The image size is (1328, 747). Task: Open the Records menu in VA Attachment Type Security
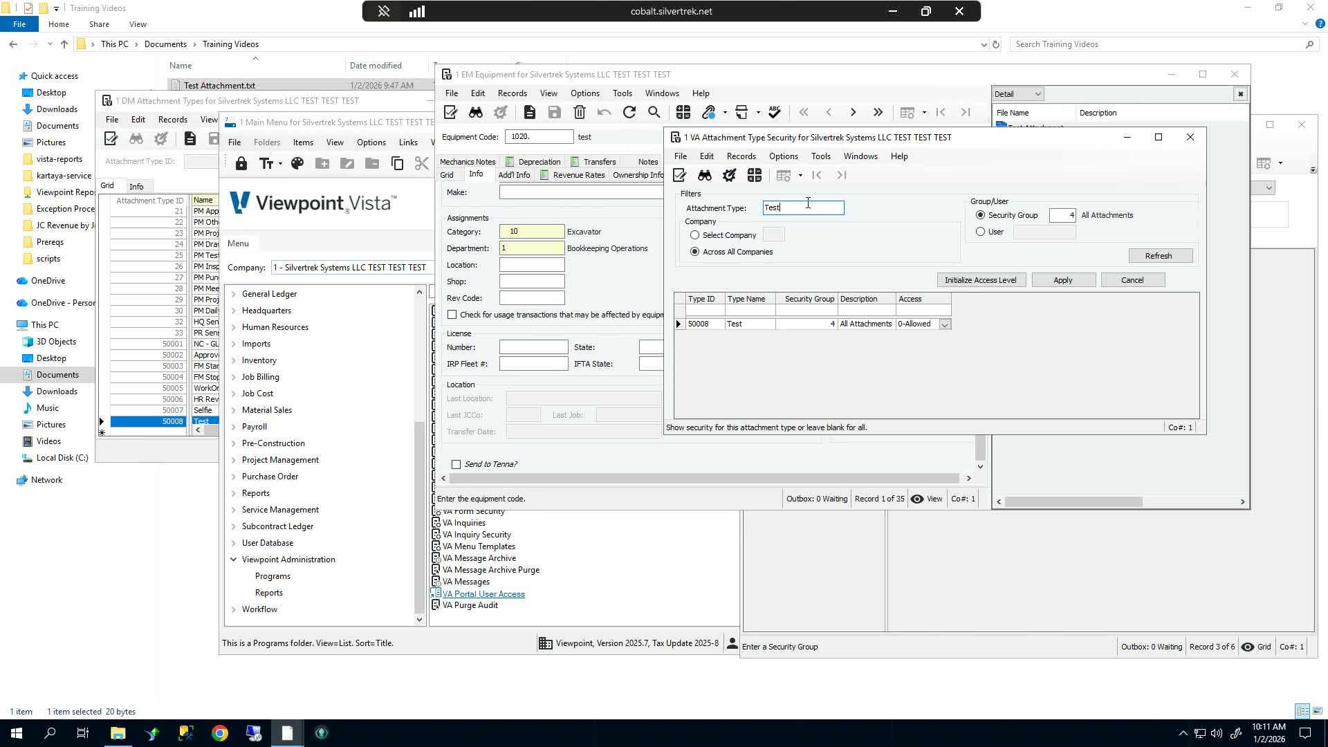(x=741, y=156)
